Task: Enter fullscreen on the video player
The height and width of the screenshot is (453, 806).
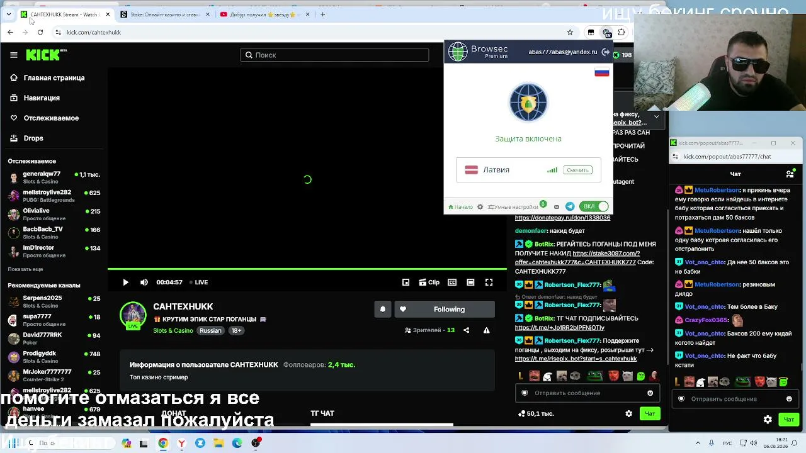Action: click(489, 282)
